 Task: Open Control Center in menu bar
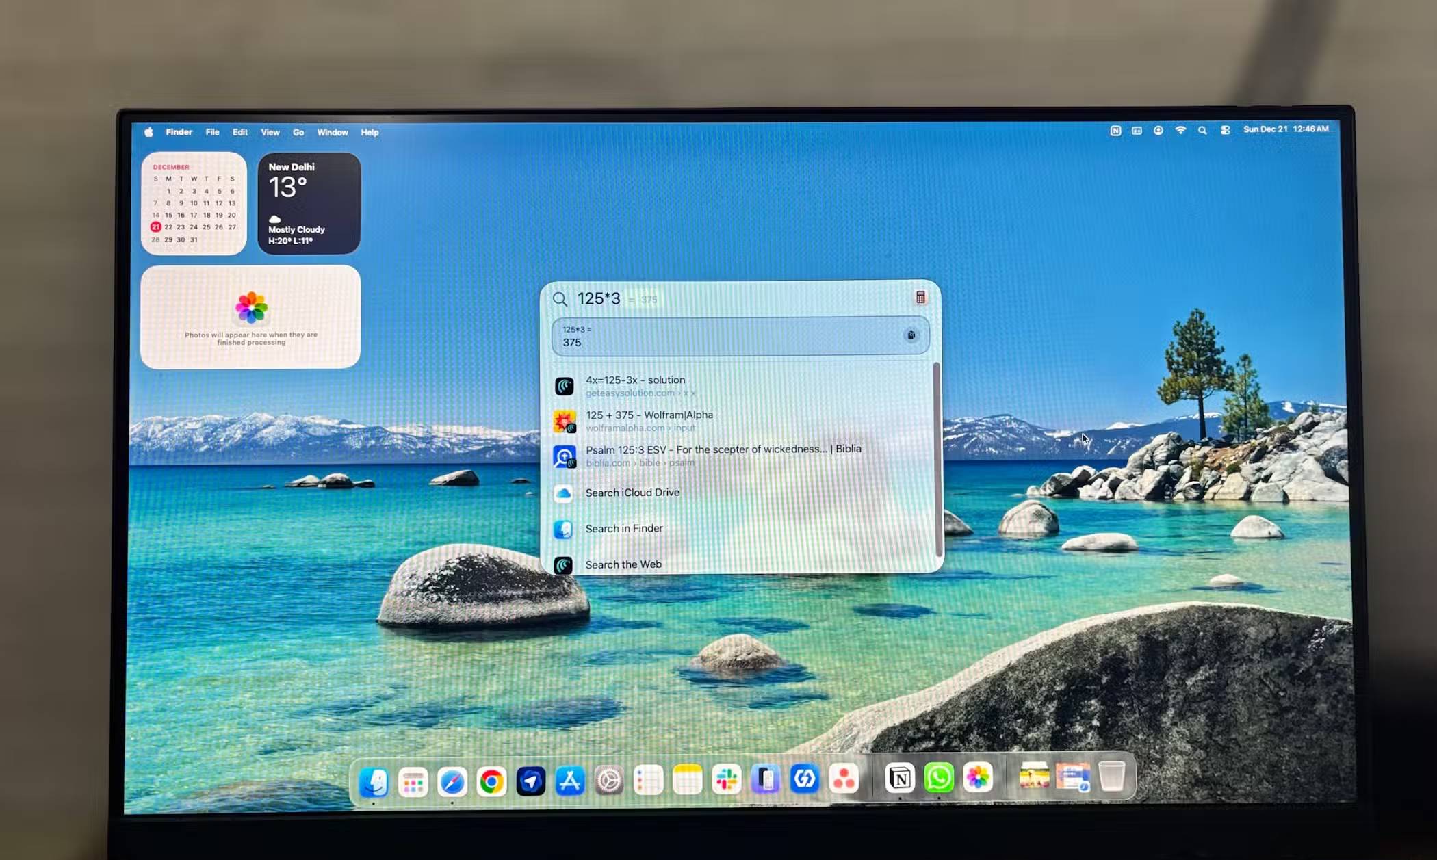pos(1225,130)
